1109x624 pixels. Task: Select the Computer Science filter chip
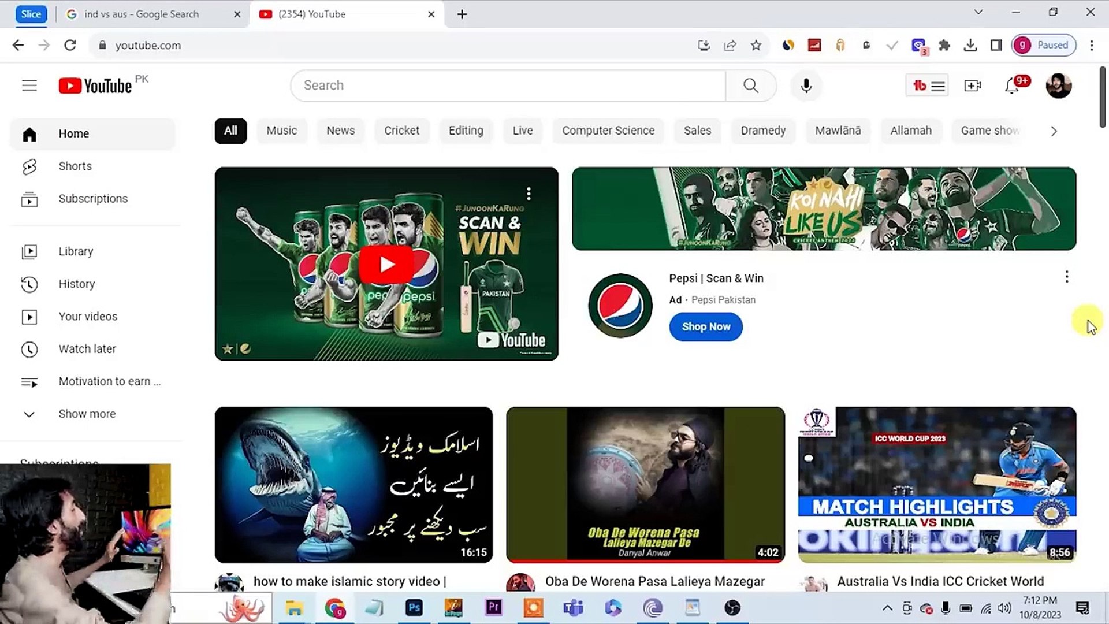click(x=608, y=131)
